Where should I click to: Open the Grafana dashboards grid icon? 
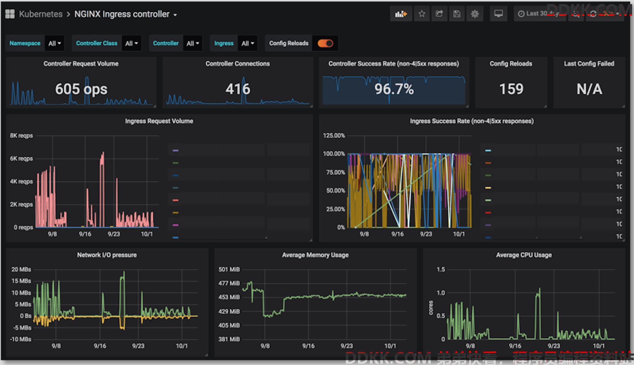(10, 14)
